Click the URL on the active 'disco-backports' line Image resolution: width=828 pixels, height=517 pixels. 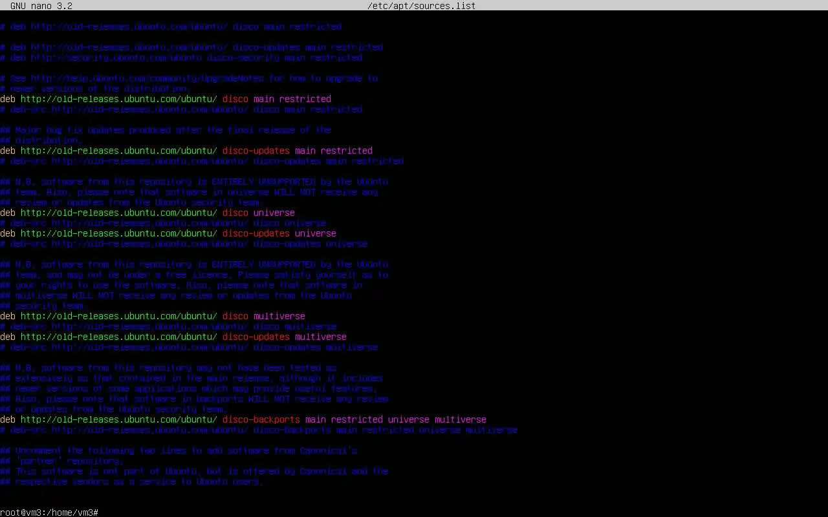pos(119,419)
